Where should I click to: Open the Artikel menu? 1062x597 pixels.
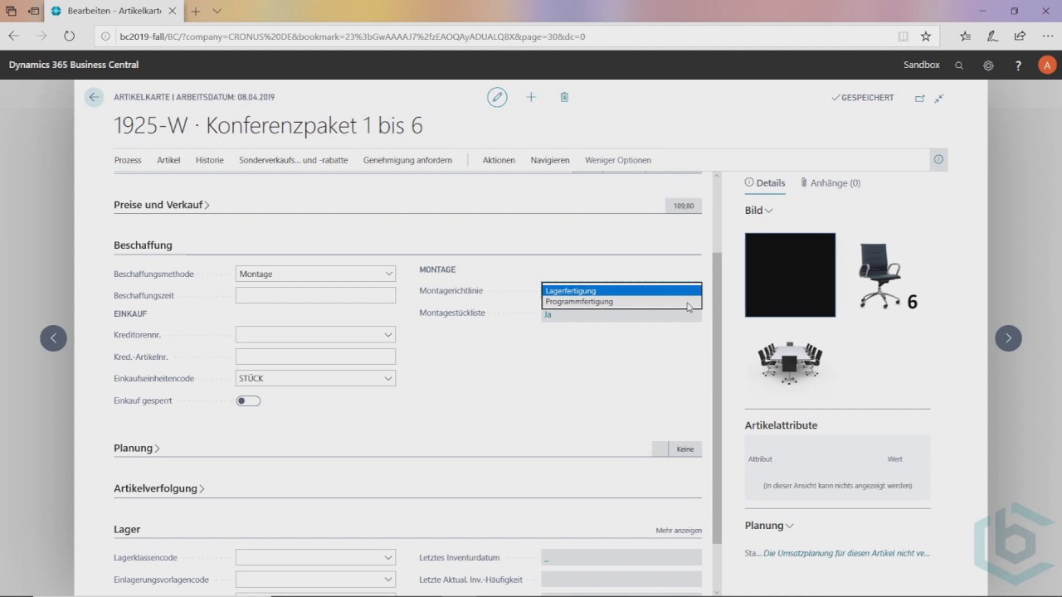tap(168, 160)
